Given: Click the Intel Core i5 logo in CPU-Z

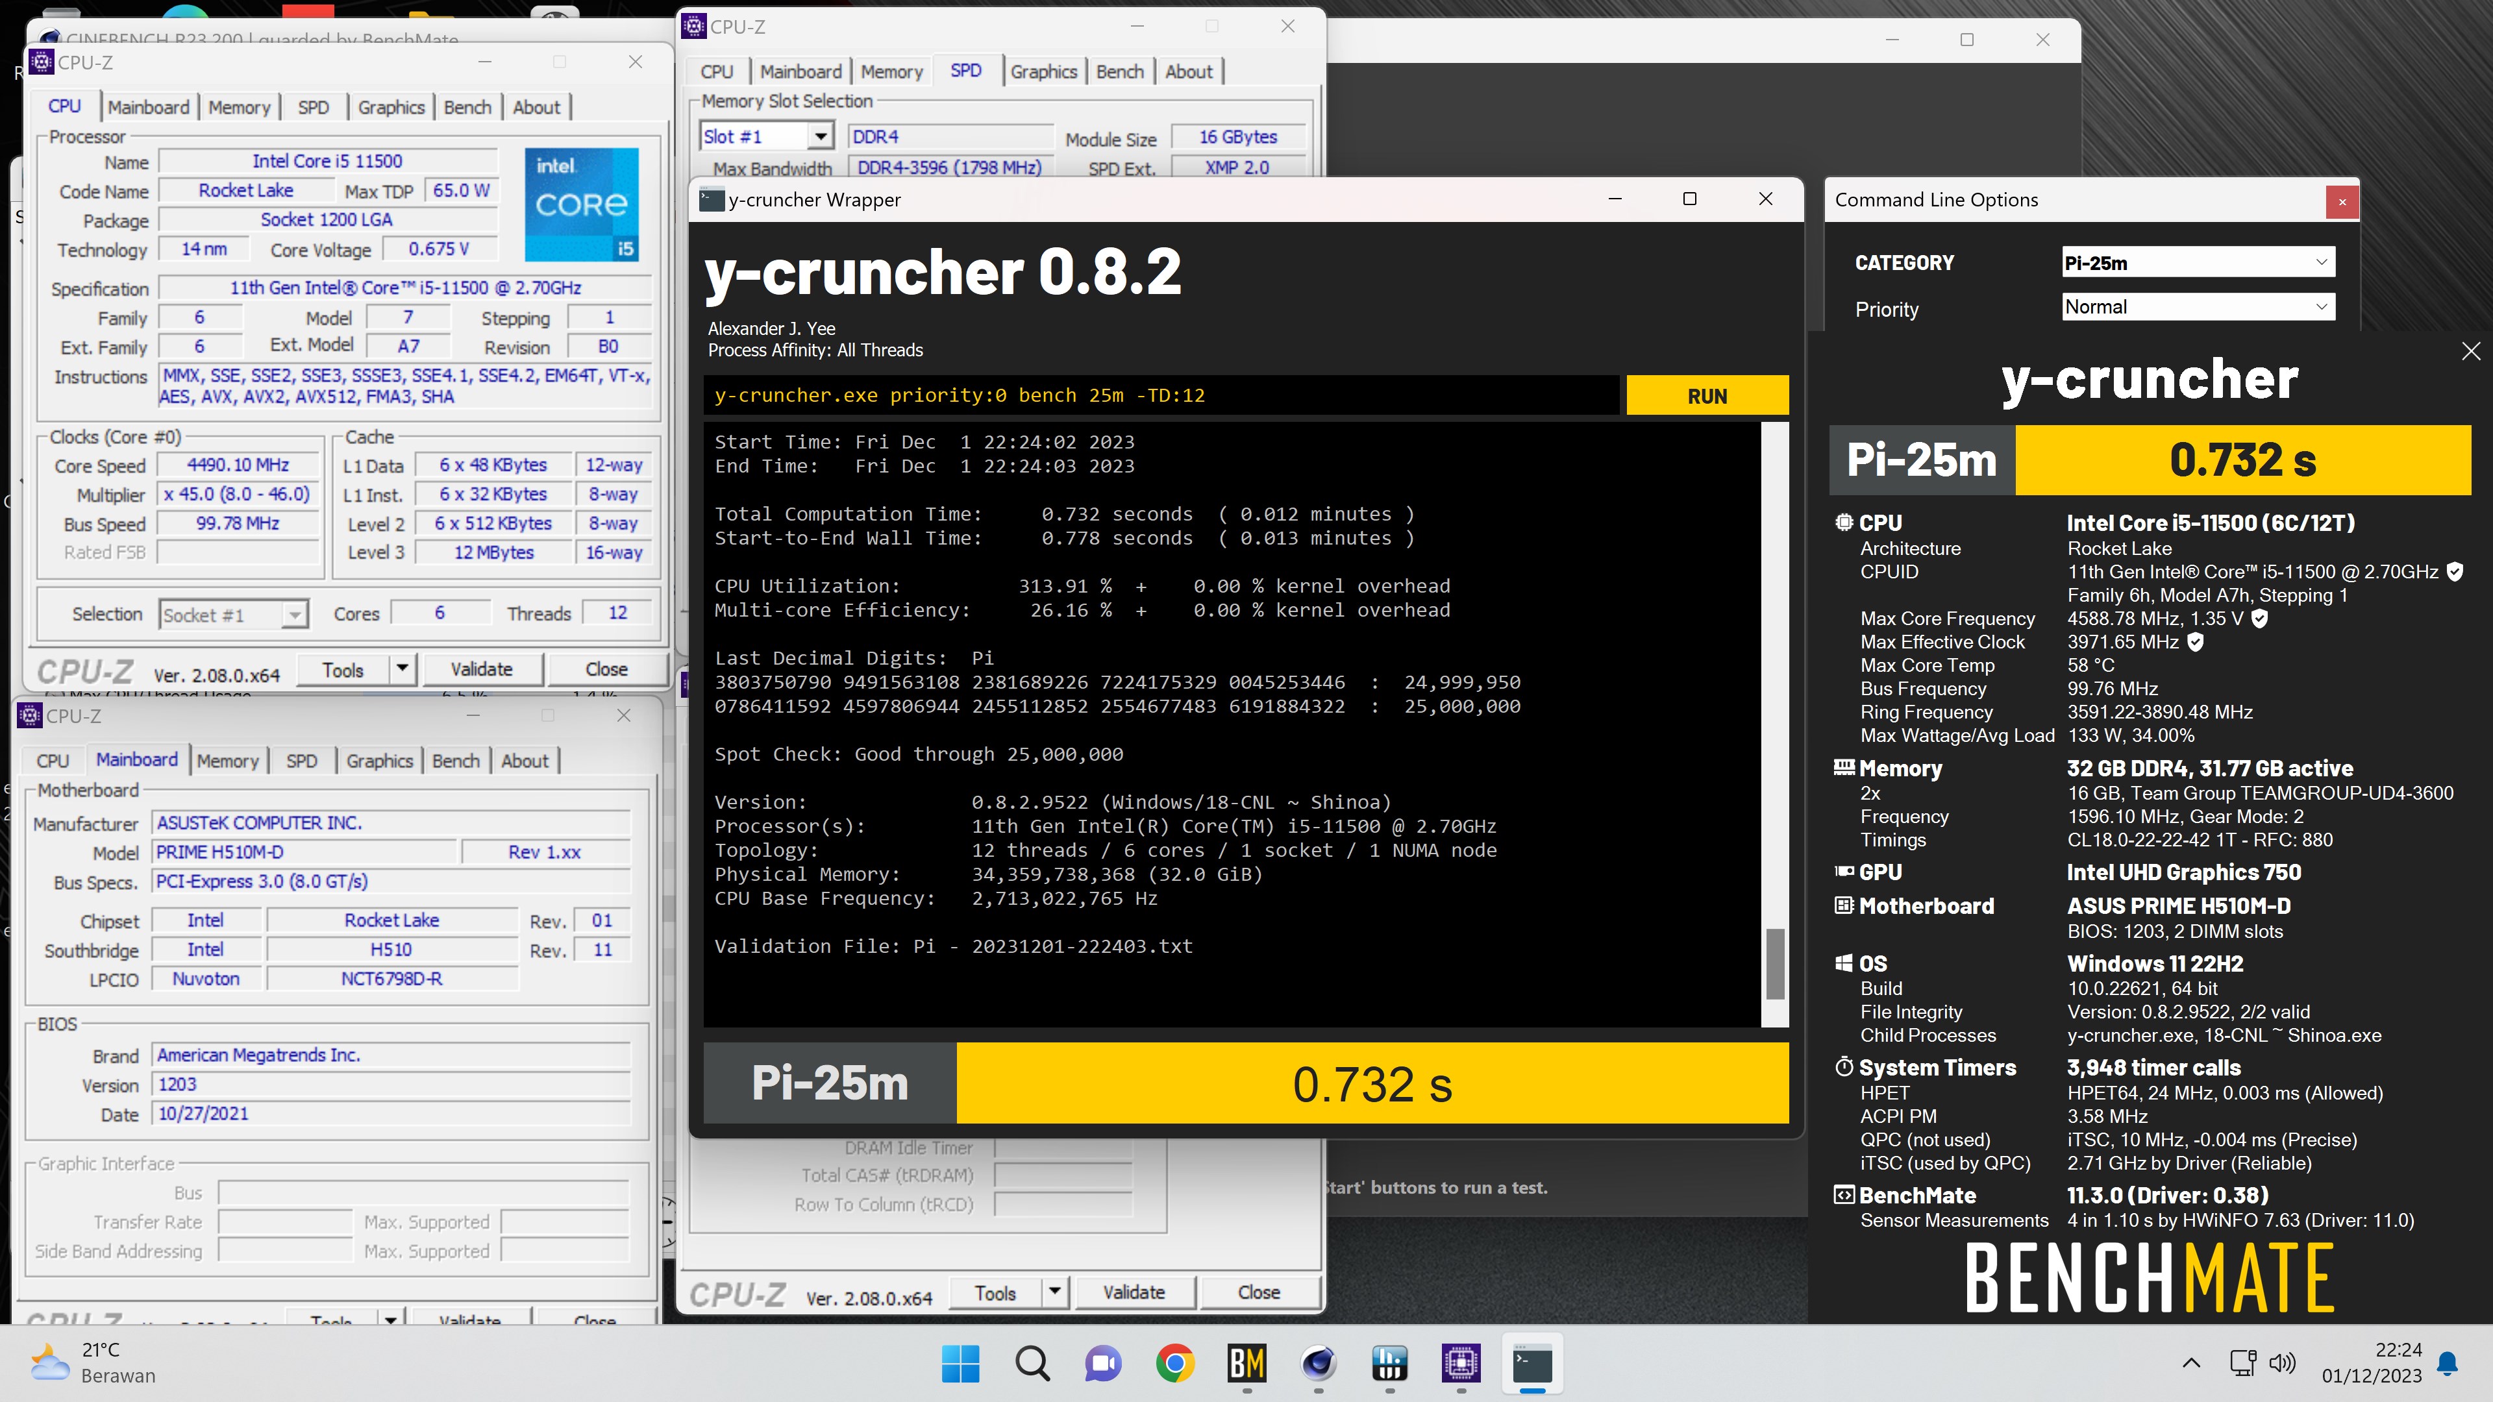Looking at the screenshot, I should [x=582, y=204].
